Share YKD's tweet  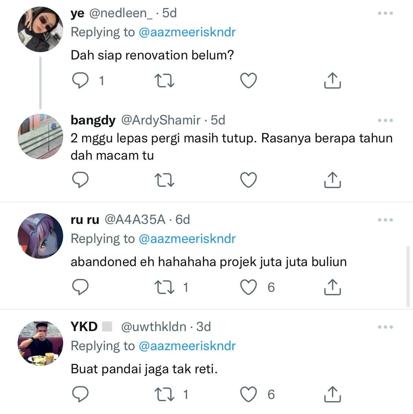pos(333,394)
